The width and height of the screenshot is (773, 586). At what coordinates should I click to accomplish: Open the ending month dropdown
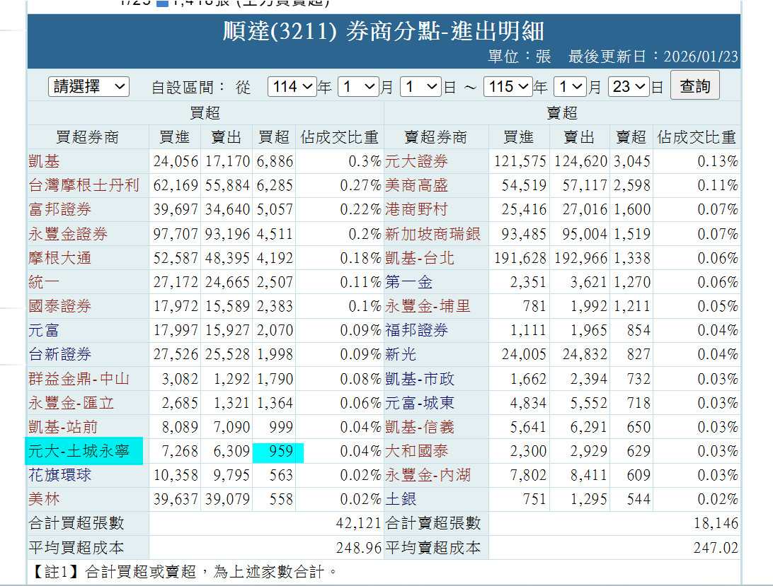click(572, 86)
